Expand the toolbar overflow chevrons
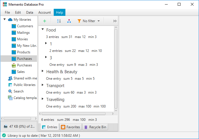 point(115,21)
